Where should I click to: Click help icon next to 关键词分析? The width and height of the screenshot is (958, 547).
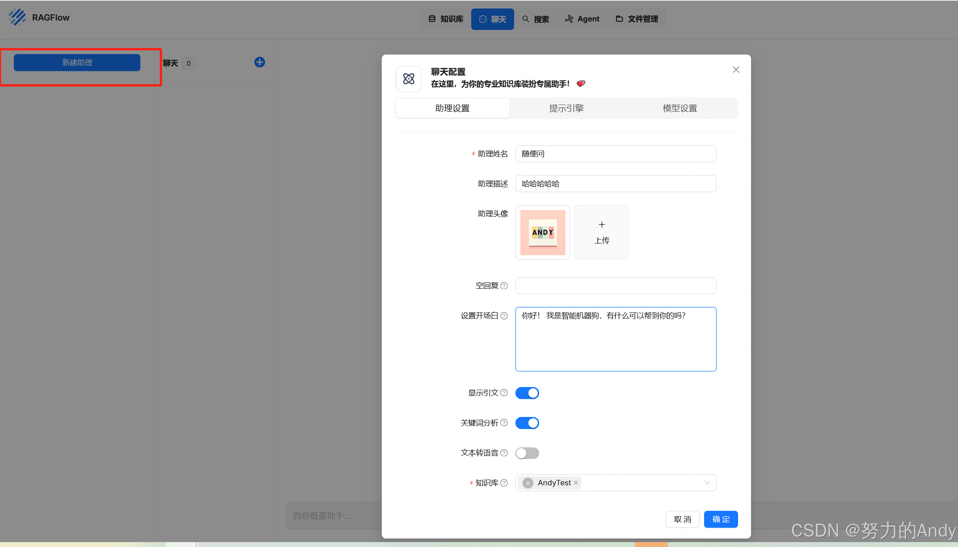(504, 423)
